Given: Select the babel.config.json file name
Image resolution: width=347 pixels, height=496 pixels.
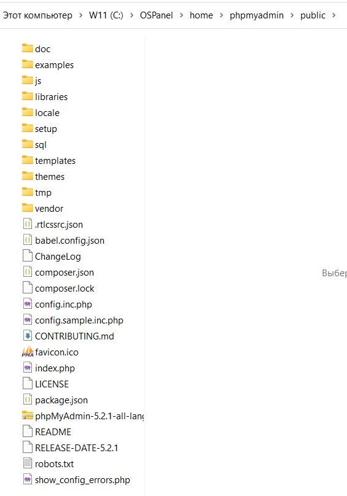Looking at the screenshot, I should click(x=69, y=241).
